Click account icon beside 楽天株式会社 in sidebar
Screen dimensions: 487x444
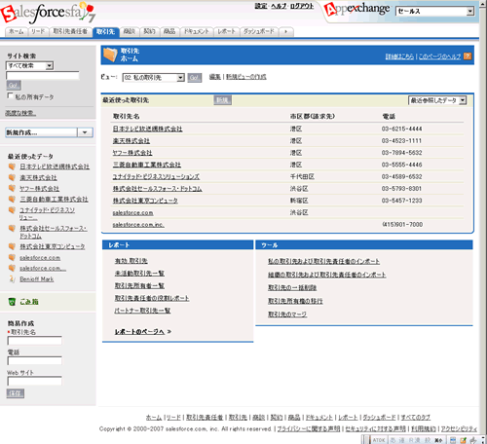click(x=12, y=177)
